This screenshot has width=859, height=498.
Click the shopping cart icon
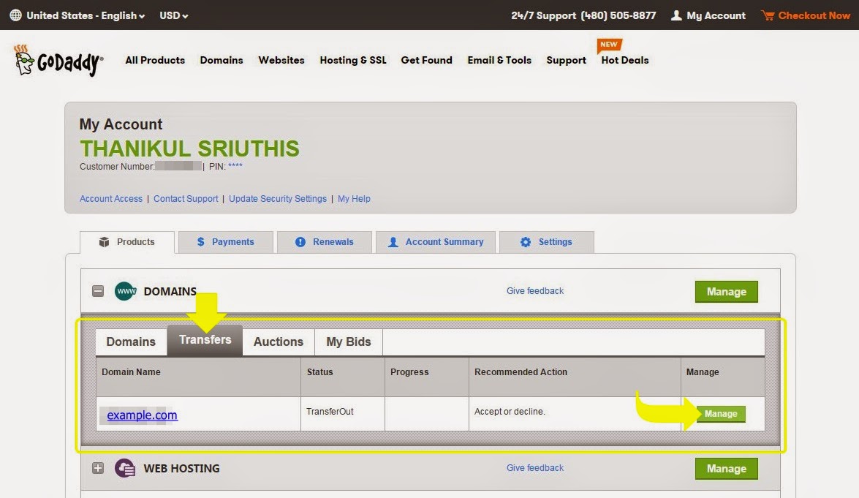click(x=768, y=15)
